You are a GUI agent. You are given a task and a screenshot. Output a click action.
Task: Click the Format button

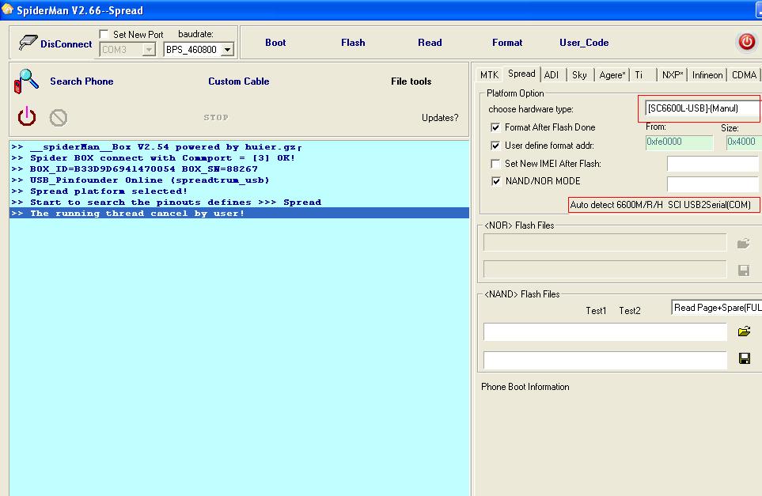[x=507, y=42]
